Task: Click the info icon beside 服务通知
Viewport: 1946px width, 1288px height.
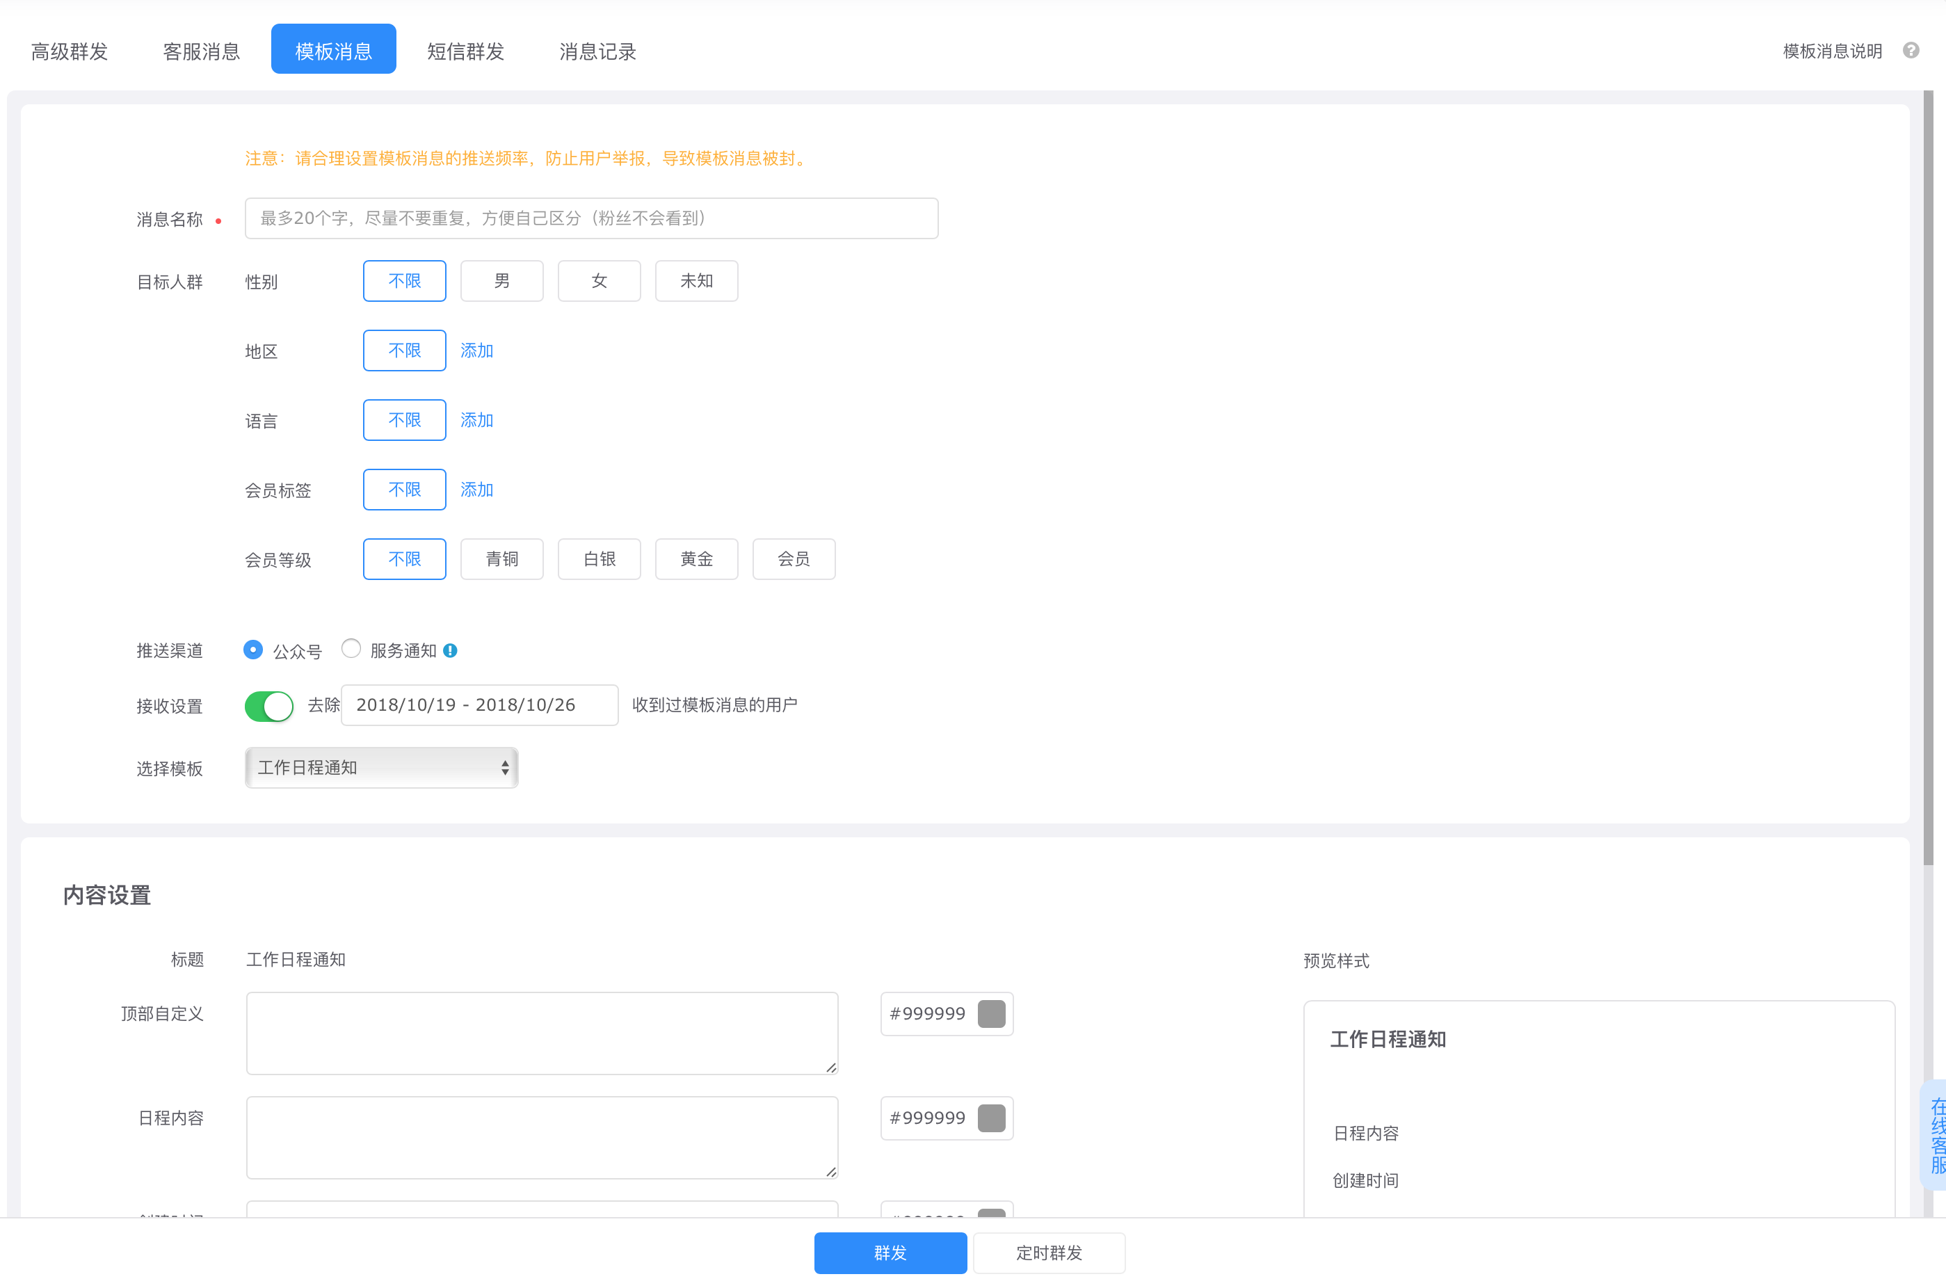Action: [450, 650]
